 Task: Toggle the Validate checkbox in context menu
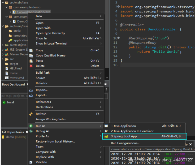pyautogui.click(x=31, y=162)
